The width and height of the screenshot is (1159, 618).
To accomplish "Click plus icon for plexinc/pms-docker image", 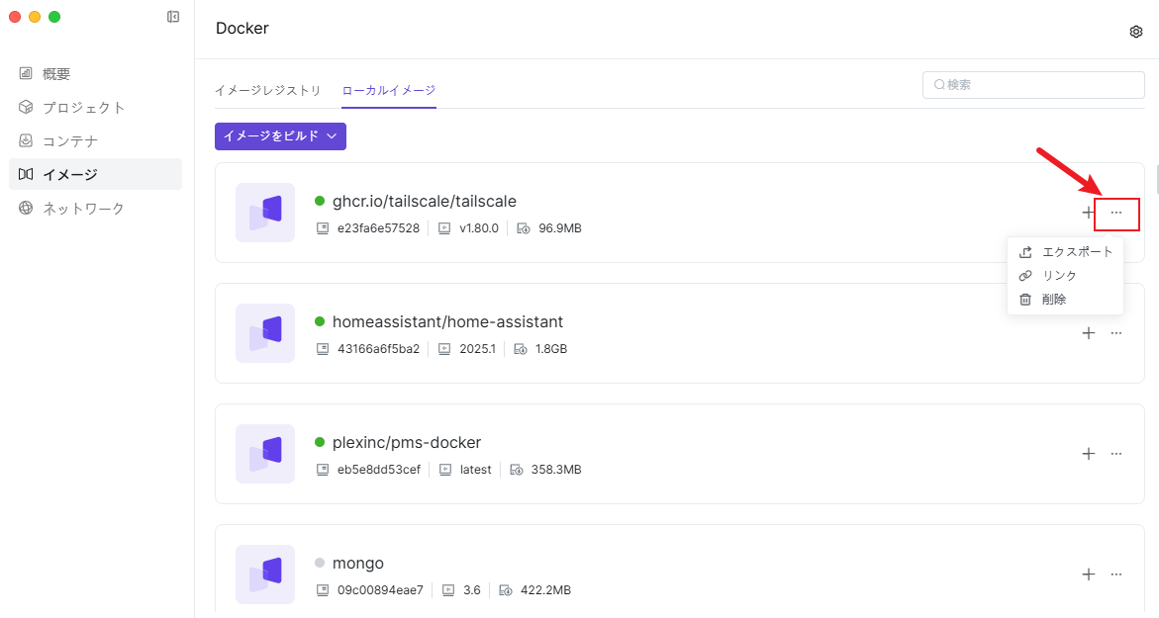I will [1088, 454].
